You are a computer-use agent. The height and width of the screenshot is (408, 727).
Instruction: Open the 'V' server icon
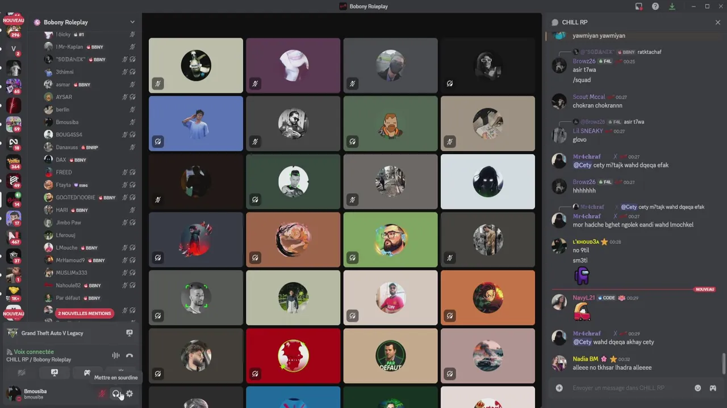[13, 49]
